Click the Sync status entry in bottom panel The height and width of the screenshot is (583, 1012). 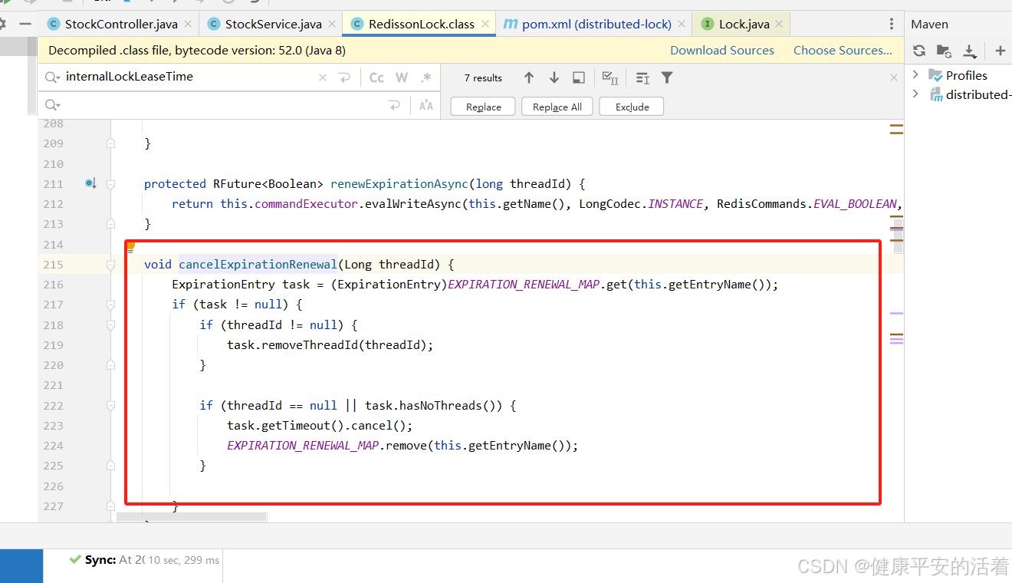click(x=144, y=560)
